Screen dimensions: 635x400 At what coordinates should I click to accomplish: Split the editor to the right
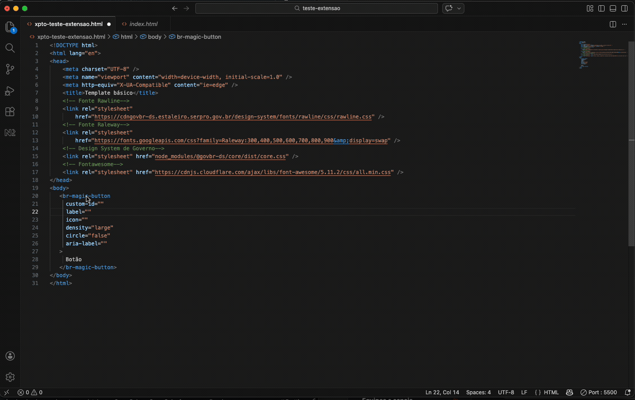(x=613, y=24)
